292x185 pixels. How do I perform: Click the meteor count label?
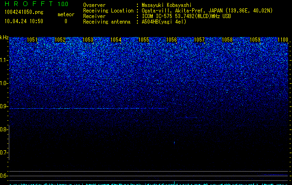pyautogui.click(x=66, y=14)
